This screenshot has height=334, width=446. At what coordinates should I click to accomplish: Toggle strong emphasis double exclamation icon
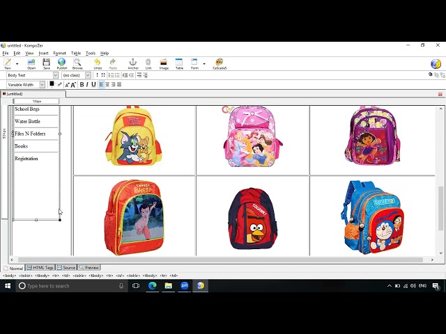103,75
